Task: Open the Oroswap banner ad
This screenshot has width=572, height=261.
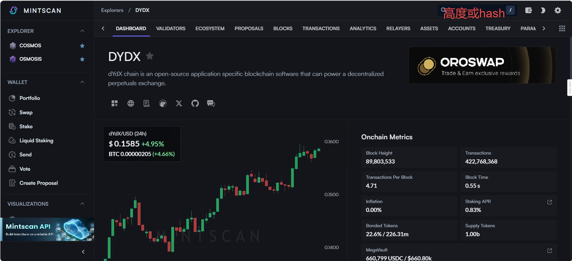Action: 482,65
